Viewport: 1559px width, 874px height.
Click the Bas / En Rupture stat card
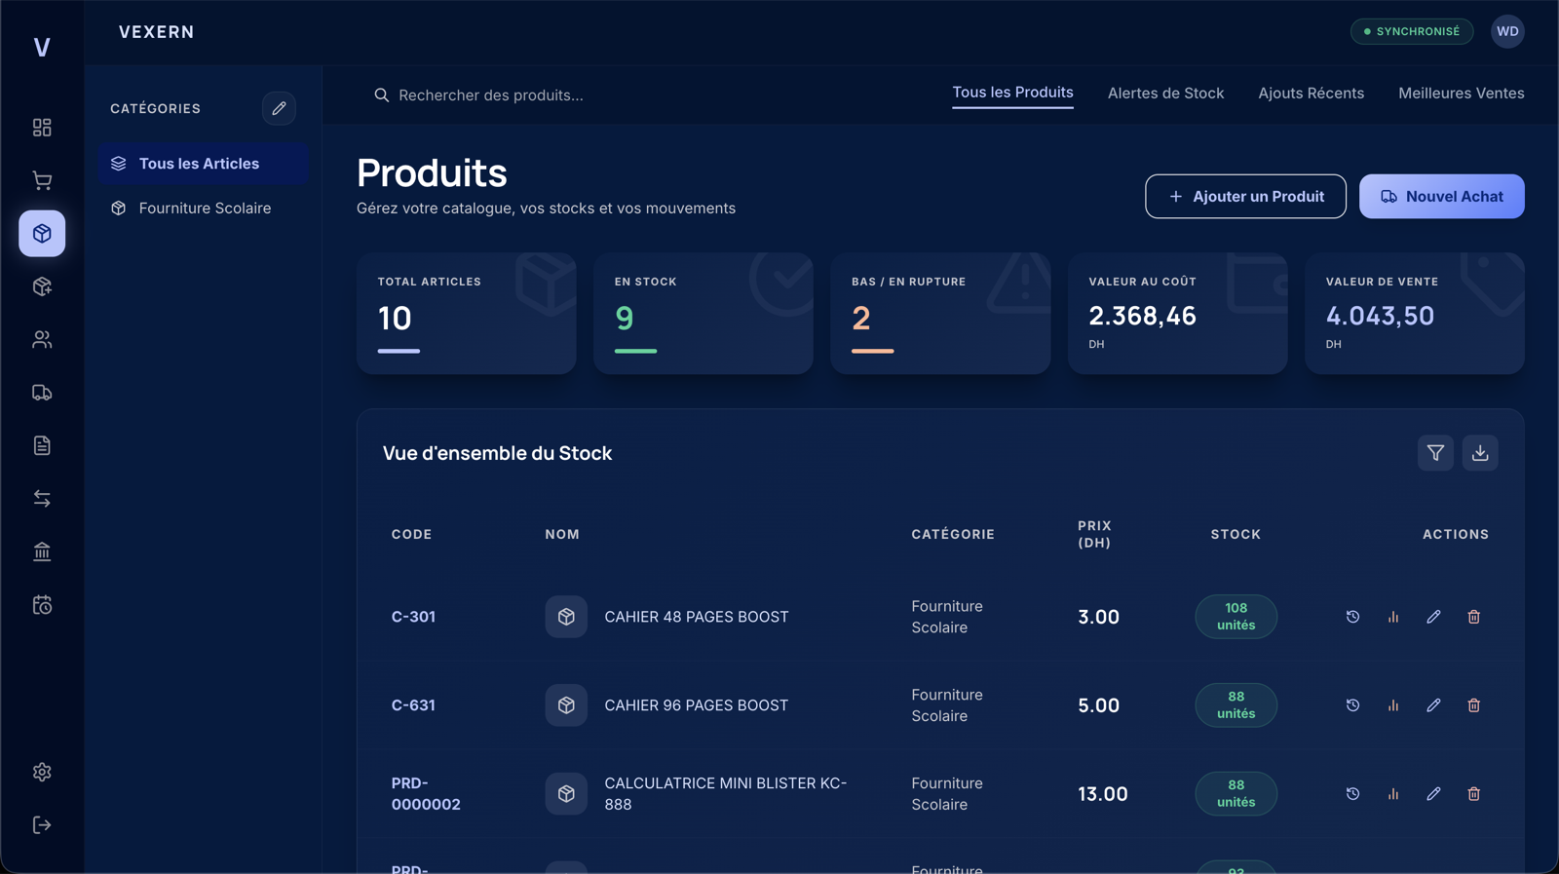(940, 314)
